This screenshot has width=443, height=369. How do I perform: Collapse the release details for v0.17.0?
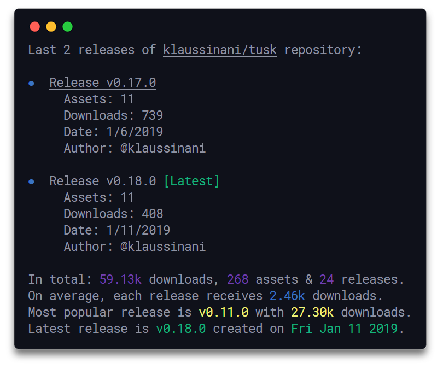point(102,83)
